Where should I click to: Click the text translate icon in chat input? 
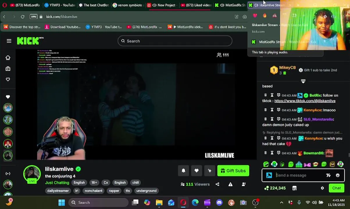click(328, 175)
